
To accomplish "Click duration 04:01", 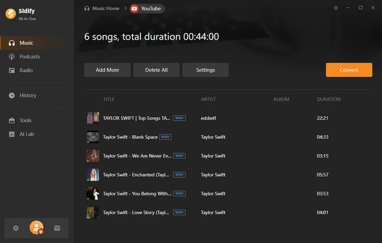I will (322, 212).
